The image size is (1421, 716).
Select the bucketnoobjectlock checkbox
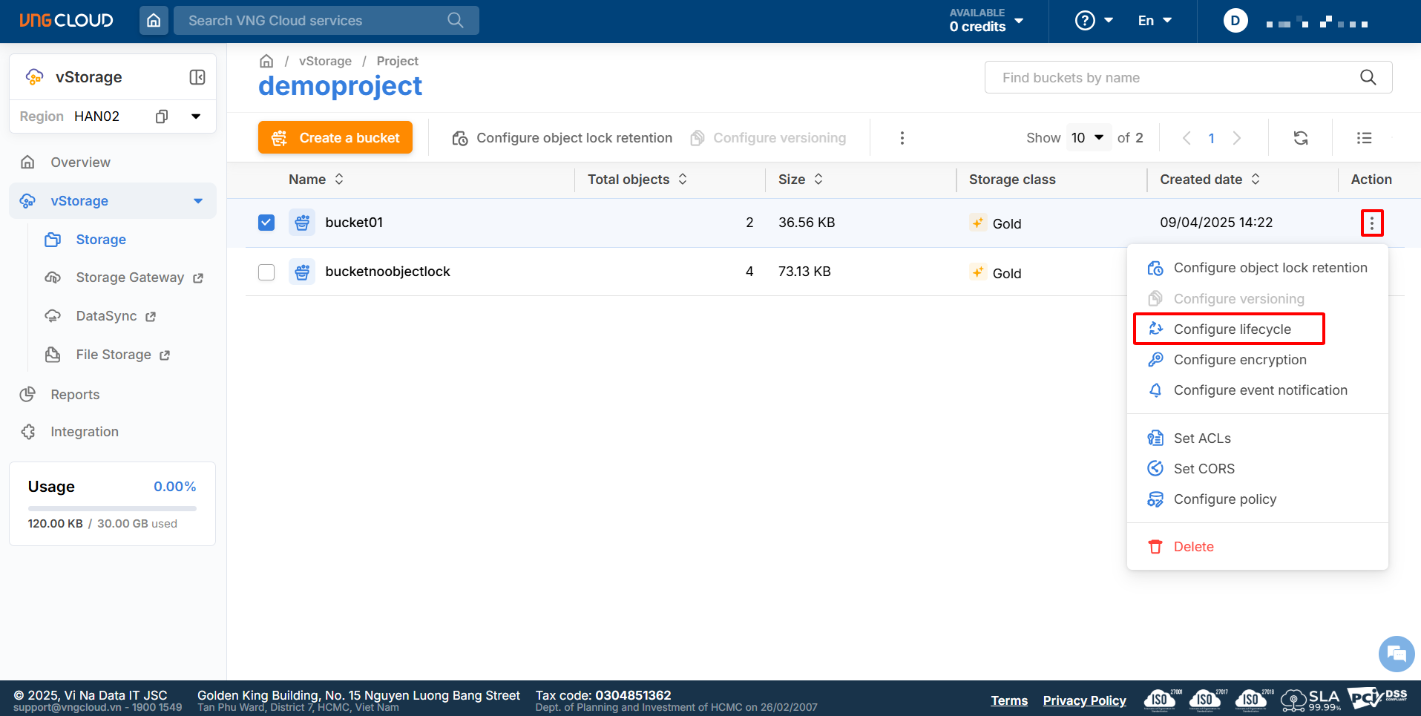coord(266,272)
